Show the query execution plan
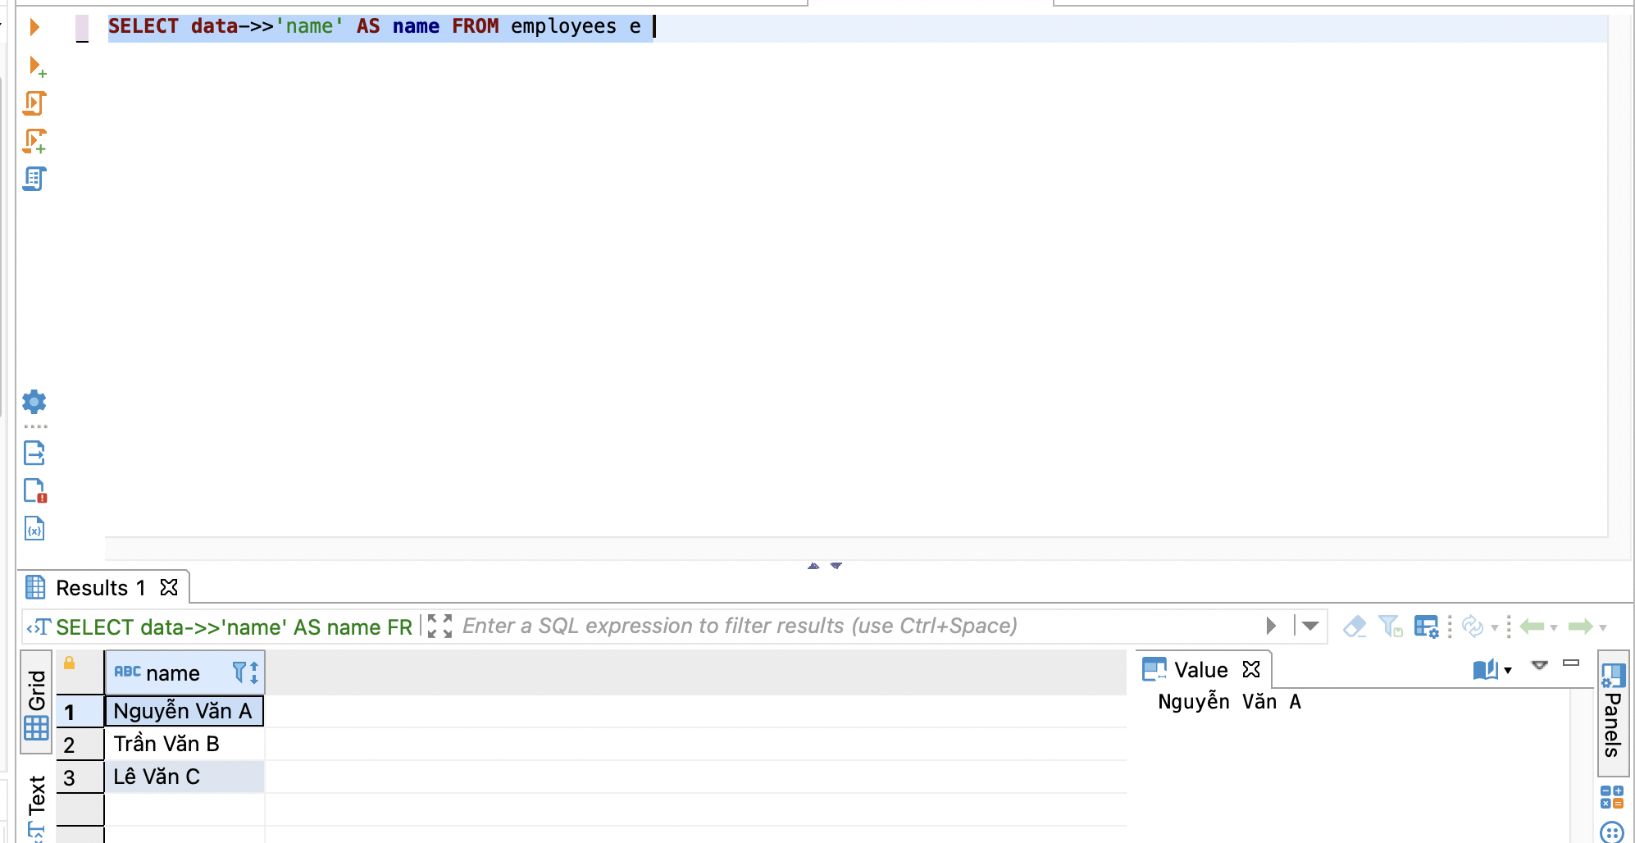This screenshot has height=843, width=1635. [34, 178]
